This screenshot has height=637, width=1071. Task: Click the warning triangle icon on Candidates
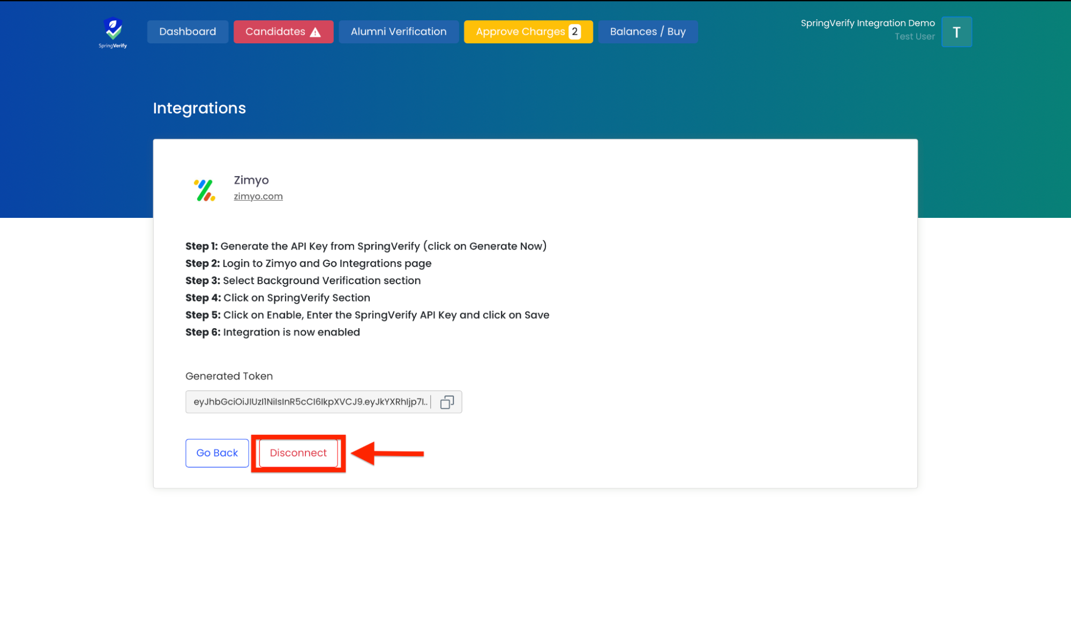316,32
